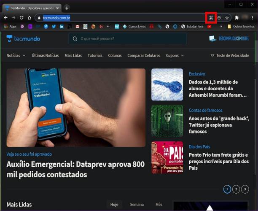The height and width of the screenshot is (211, 258).
Task: Open the Descomplica com Intel banner
Action: point(229,38)
